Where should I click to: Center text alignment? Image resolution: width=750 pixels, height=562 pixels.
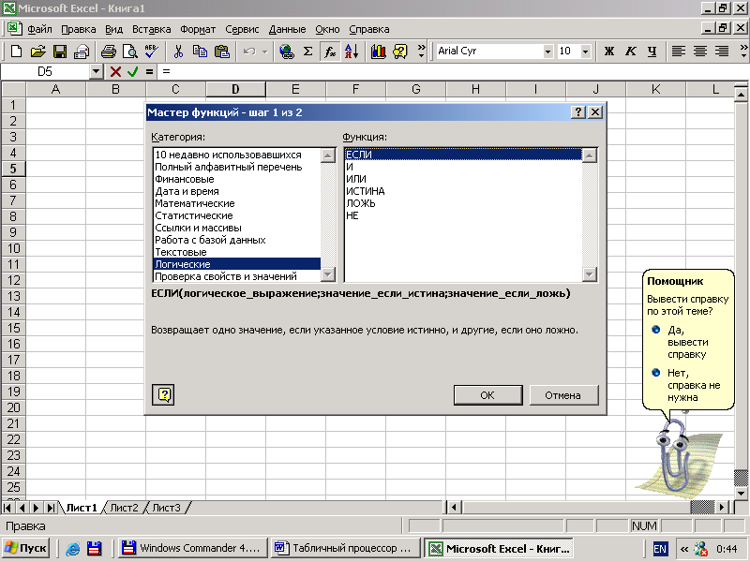click(x=700, y=52)
